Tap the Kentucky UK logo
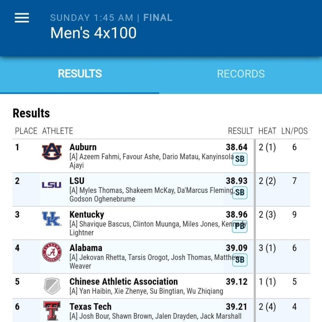322x322 pixels. [52, 219]
